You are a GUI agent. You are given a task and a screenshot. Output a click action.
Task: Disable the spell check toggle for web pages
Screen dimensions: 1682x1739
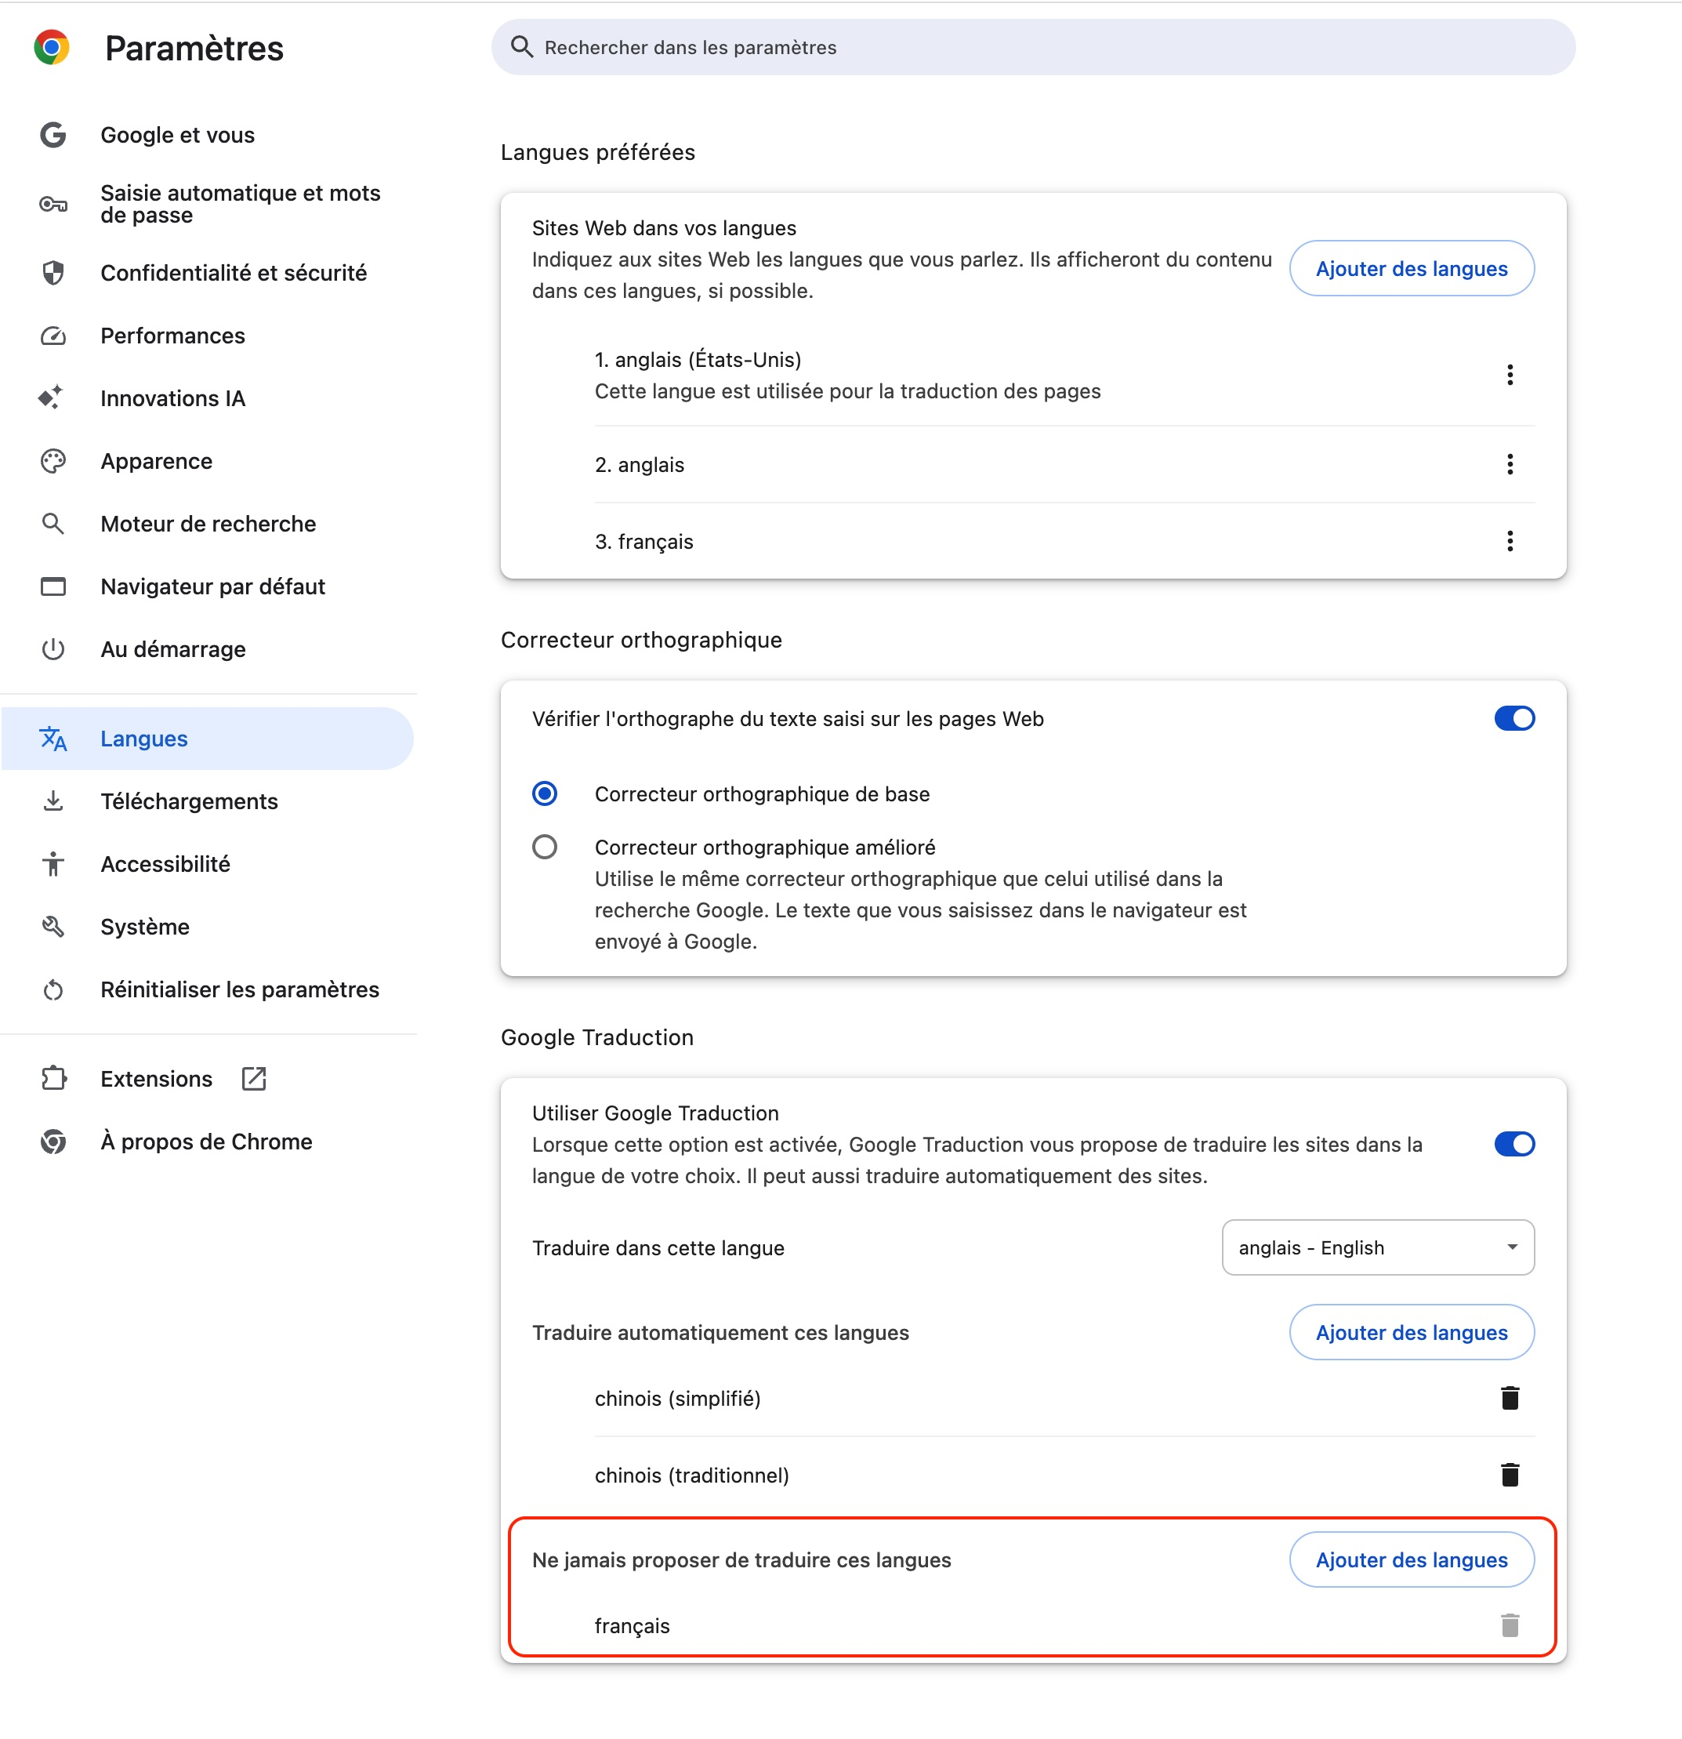coord(1513,717)
